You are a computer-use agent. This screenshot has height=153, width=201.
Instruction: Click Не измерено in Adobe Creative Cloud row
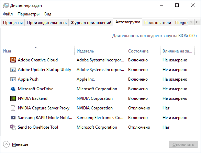click(175, 60)
